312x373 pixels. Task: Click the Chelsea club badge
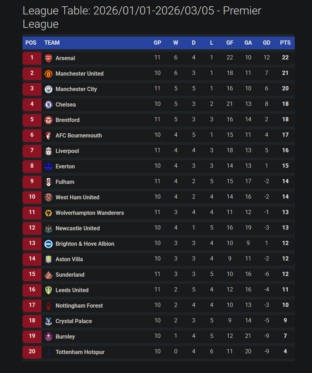(x=49, y=104)
